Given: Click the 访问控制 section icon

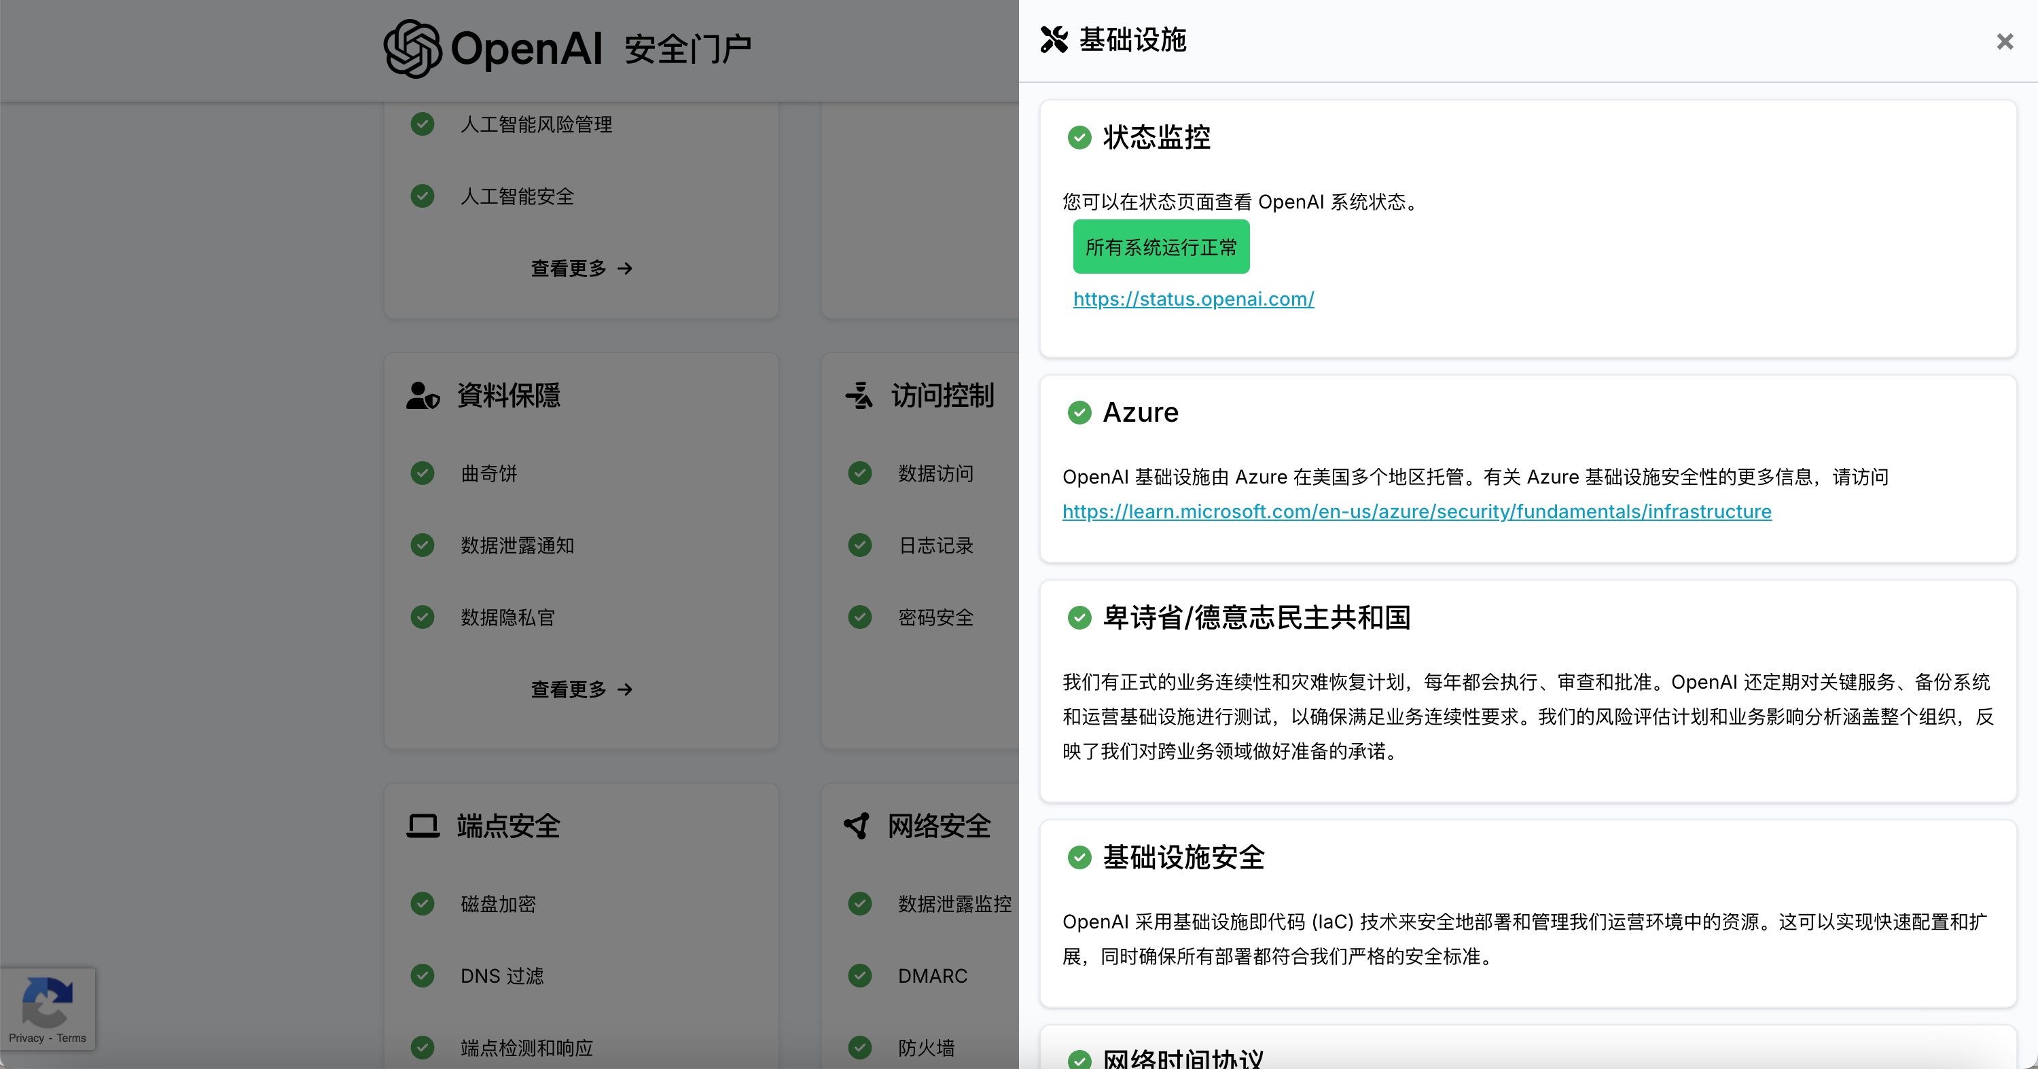Looking at the screenshot, I should coord(859,395).
